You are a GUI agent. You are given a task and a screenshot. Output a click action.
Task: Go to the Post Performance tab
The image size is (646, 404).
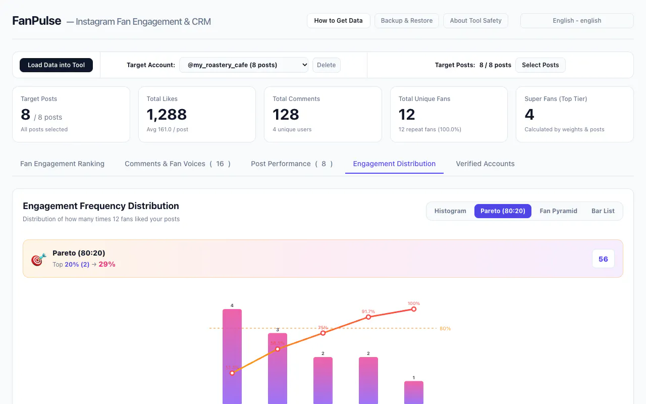[292, 164]
